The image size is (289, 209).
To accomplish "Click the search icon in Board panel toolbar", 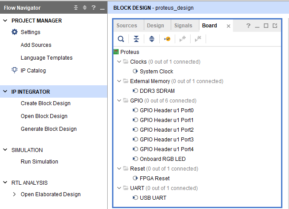I will tap(120, 39).
